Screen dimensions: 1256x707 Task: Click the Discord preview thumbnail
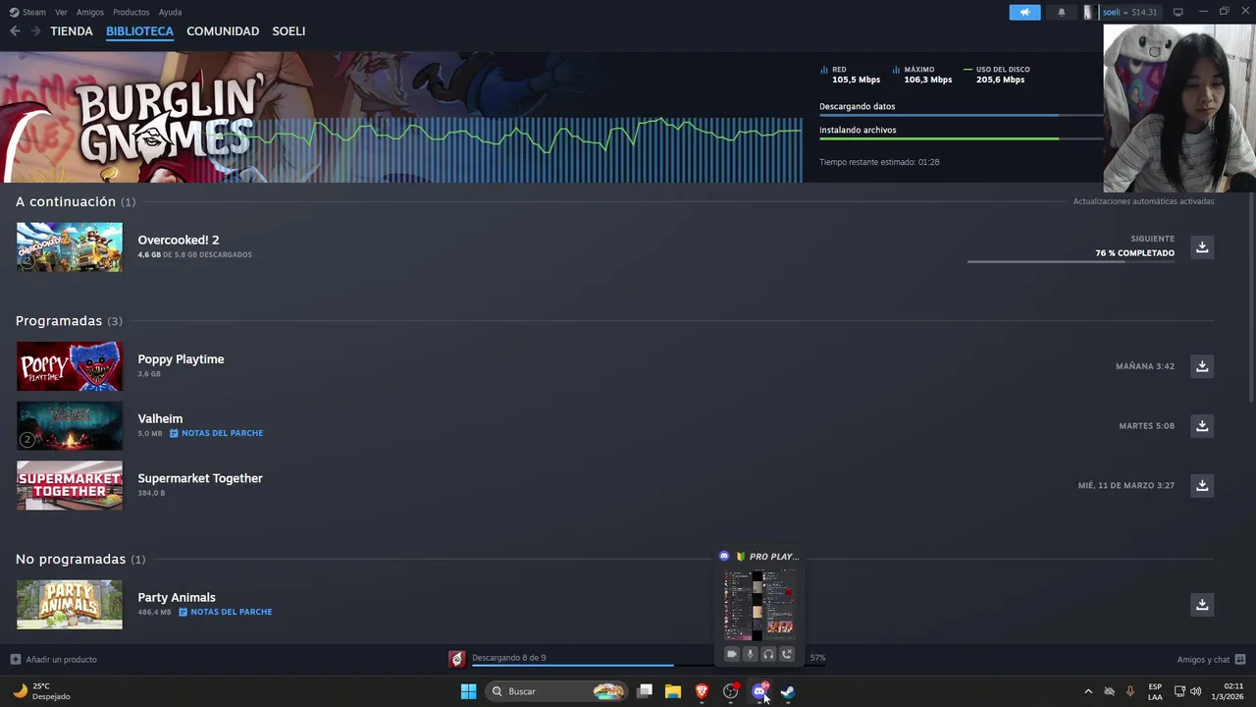(759, 606)
